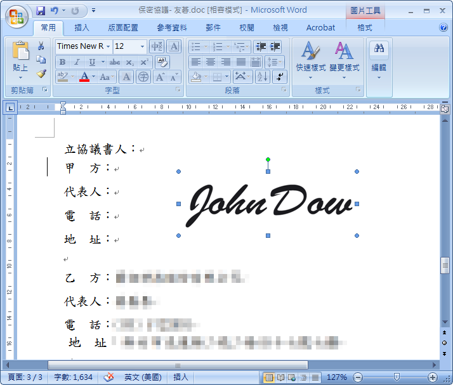Open the font size 12 dropdown
Image resolution: width=453 pixels, height=385 pixels.
(x=141, y=46)
